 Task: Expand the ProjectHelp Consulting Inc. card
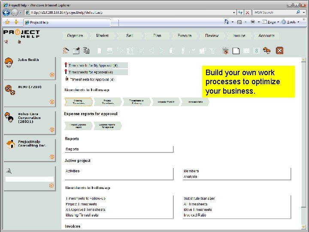coord(52,157)
